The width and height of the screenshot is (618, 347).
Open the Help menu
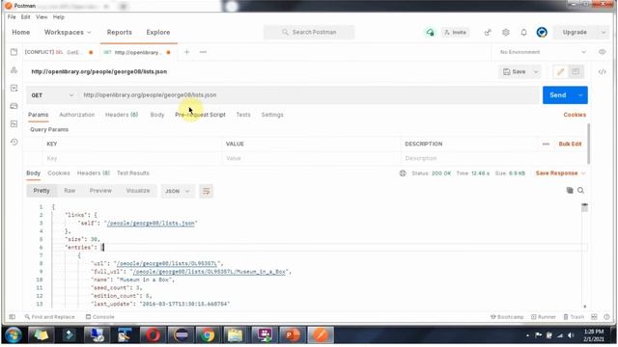pos(59,17)
